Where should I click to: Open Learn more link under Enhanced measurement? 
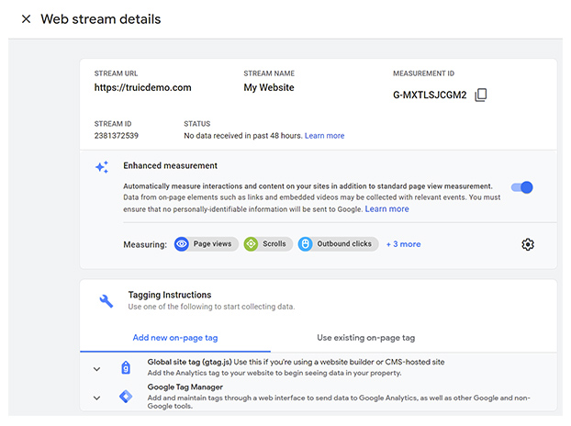(386, 208)
